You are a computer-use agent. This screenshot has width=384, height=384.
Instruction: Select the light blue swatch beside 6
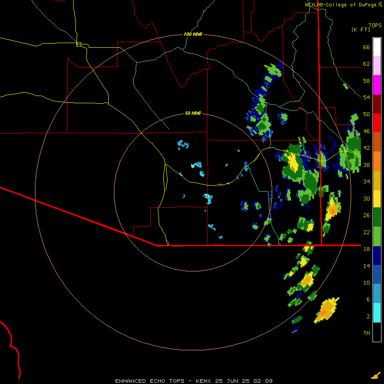[377, 294]
